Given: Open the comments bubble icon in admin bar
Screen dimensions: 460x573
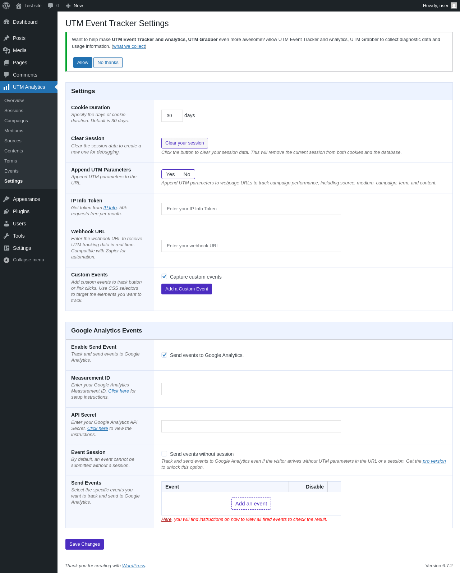Looking at the screenshot, I should [51, 6].
